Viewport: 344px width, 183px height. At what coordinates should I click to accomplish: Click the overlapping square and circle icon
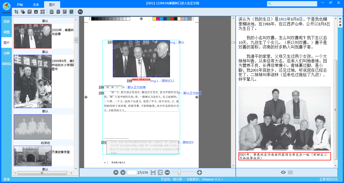tap(23, 12)
